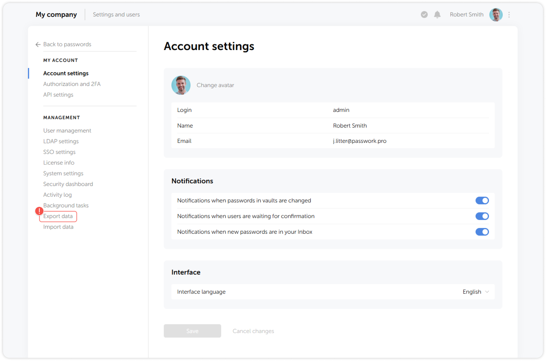Open the Activity log page
The width and height of the screenshot is (546, 361).
pos(57,195)
